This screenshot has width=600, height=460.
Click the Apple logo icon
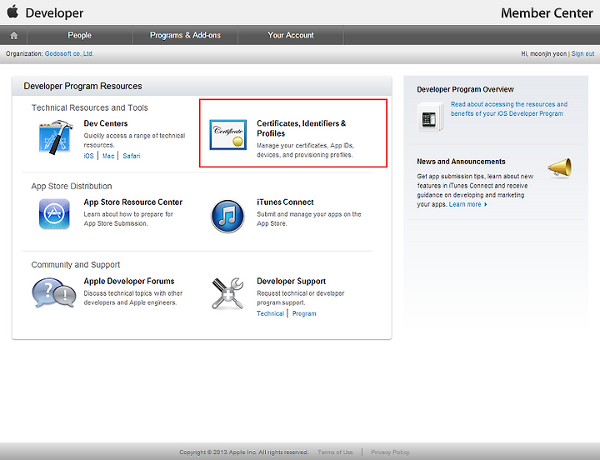pos(12,12)
